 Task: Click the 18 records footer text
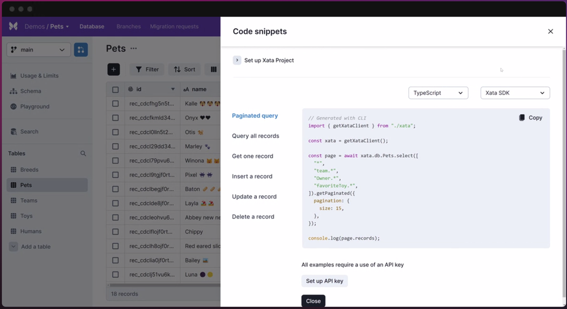(124, 294)
